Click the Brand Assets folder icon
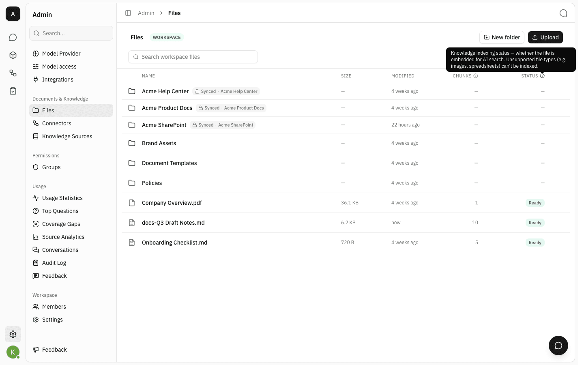 132,143
